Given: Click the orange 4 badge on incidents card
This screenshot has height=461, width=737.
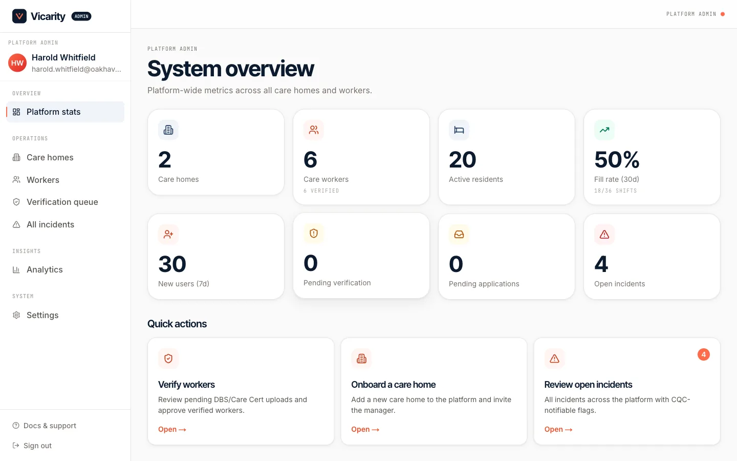Looking at the screenshot, I should [x=704, y=354].
